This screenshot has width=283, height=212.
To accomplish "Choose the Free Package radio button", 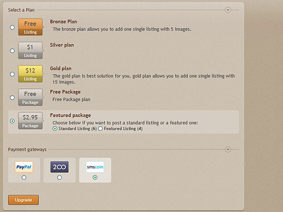I will coord(12,98).
